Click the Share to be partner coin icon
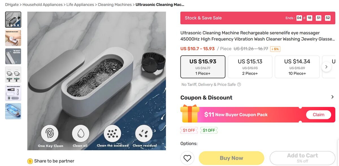Image resolution: width=339 pixels, height=166 pixels. pos(30,161)
